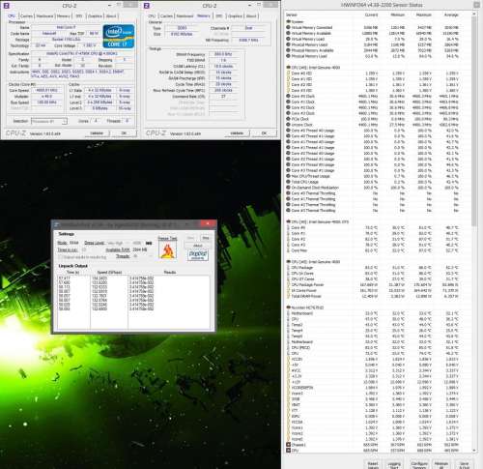
Task: Click the thermometer icon beside CPU (PECI)
Action: click(288, 347)
